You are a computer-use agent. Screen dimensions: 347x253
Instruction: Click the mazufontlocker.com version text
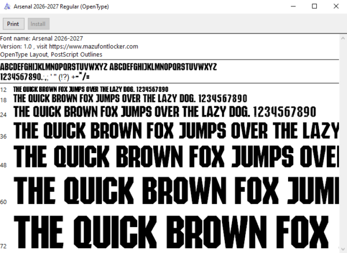point(69,46)
